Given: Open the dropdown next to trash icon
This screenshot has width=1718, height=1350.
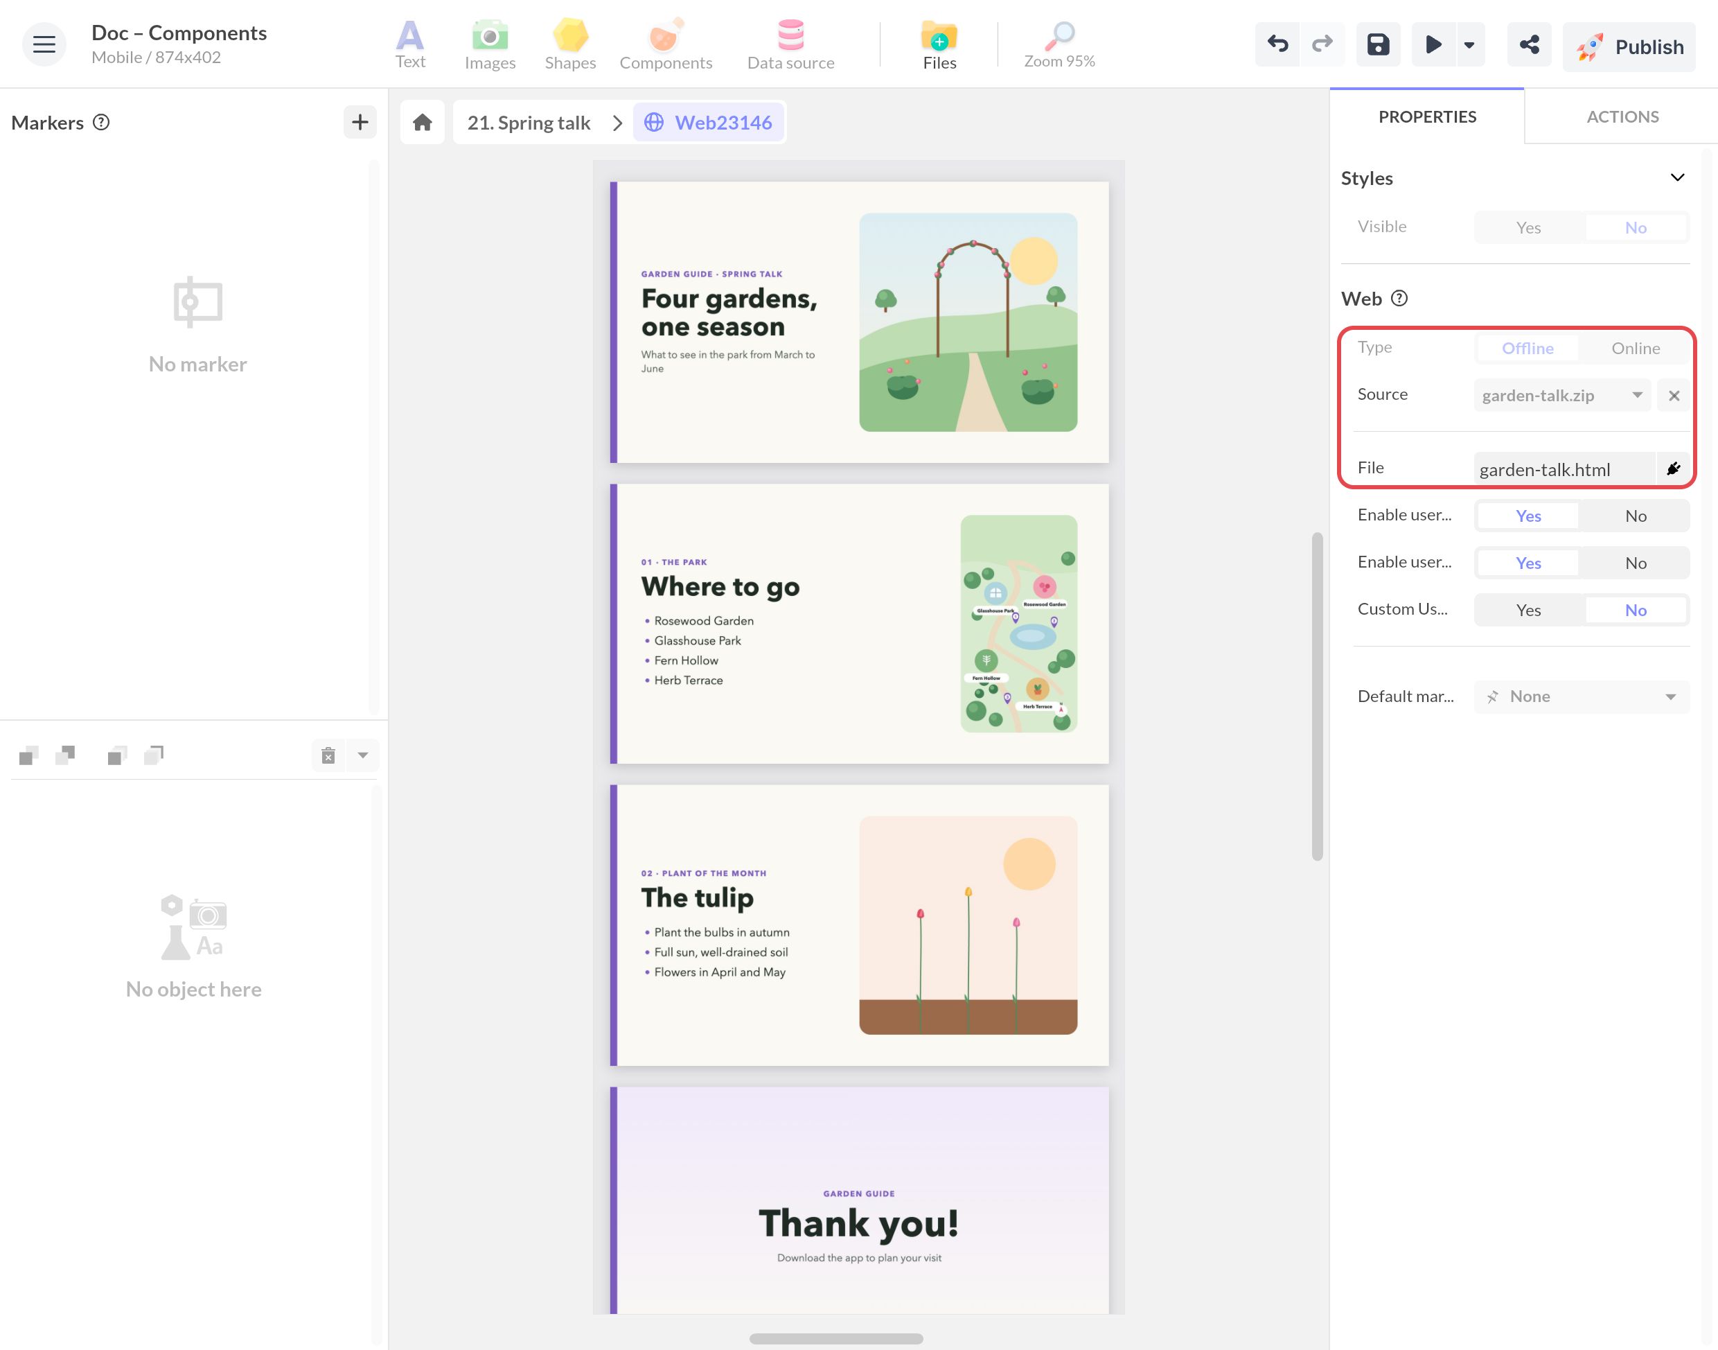Looking at the screenshot, I should point(362,755).
